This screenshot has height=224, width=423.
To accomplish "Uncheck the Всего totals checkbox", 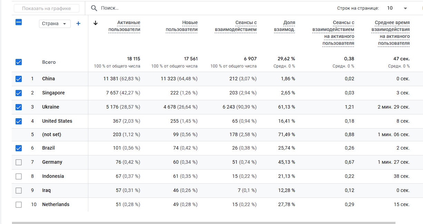I will pos(19,62).
